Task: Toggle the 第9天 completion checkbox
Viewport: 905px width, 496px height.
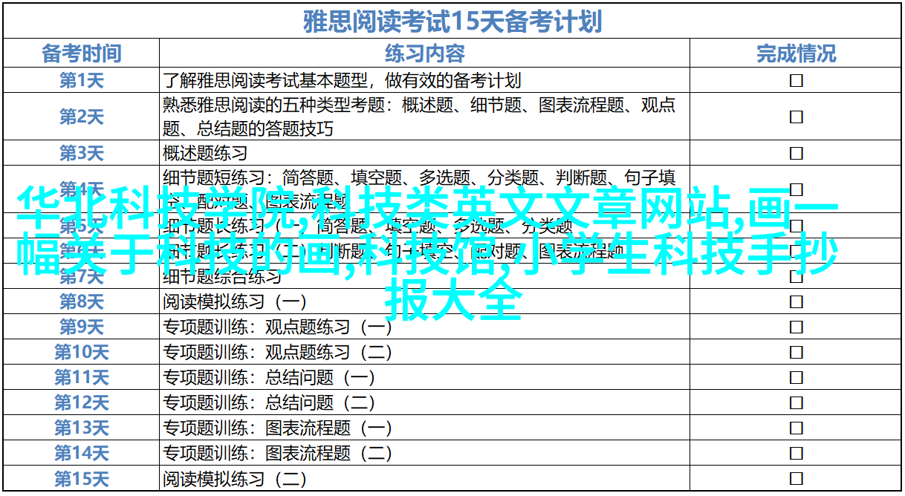Action: pyautogui.click(x=796, y=327)
